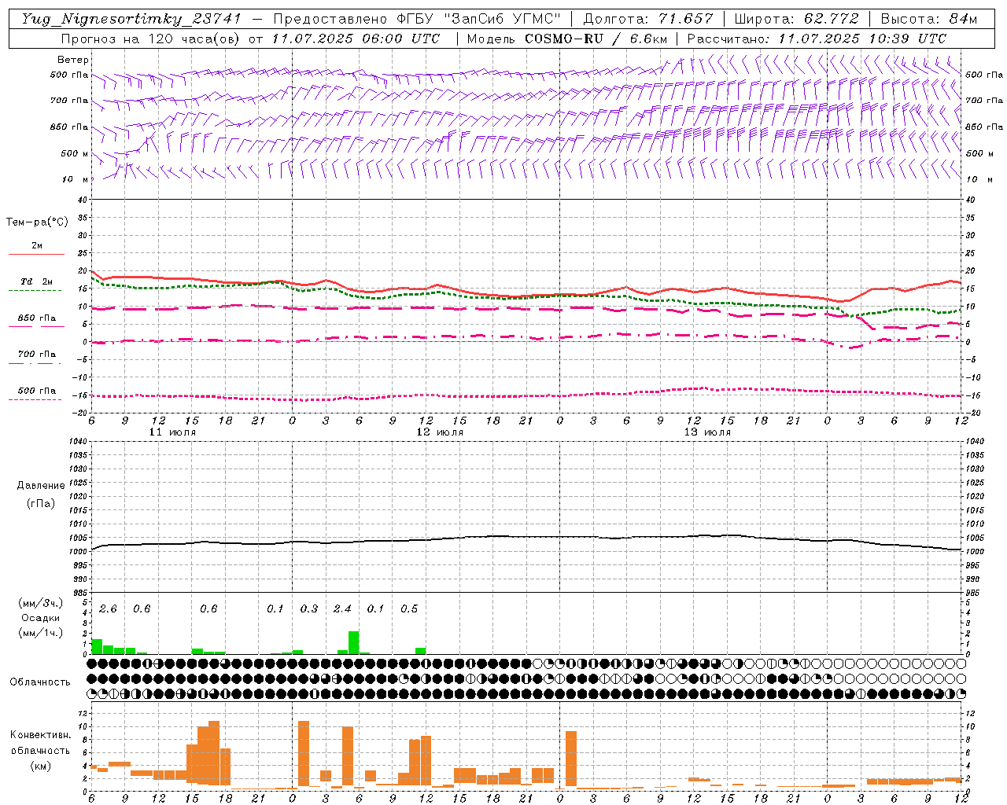Select the Долгота: 71.657 value
This screenshot has height=805, width=1007.
point(648,19)
